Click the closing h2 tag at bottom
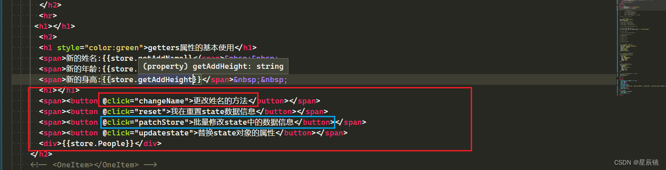Viewport: 666px width, 170px height. 41,154
